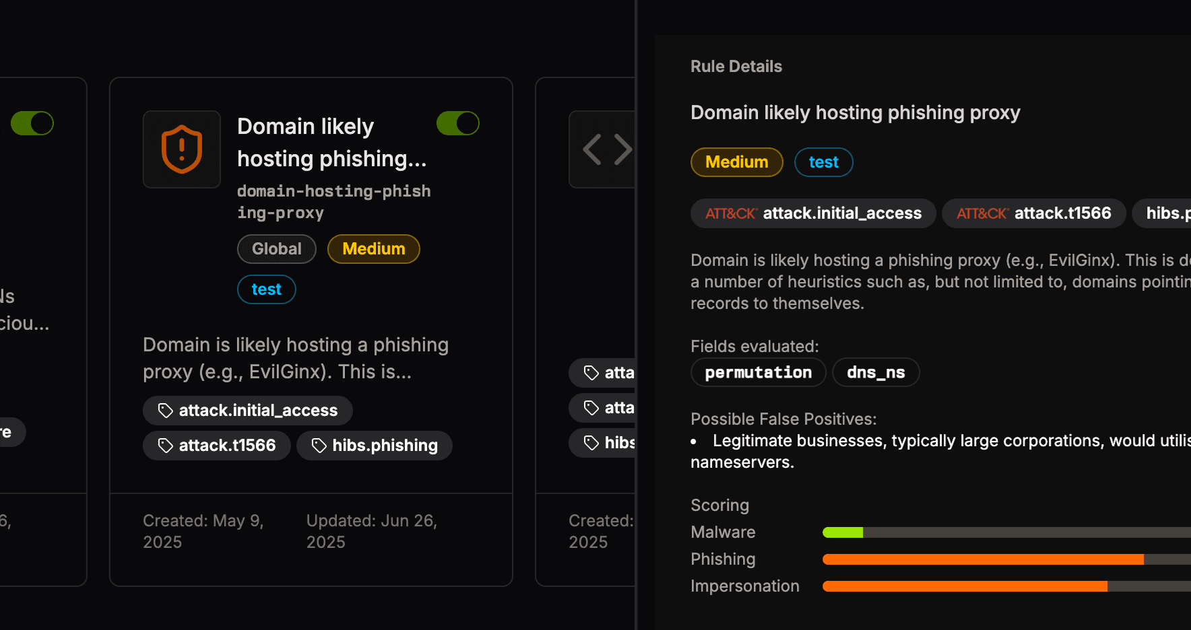The height and width of the screenshot is (630, 1191).
Task: Toggle the switch on the leftmost card
Action: click(x=32, y=124)
